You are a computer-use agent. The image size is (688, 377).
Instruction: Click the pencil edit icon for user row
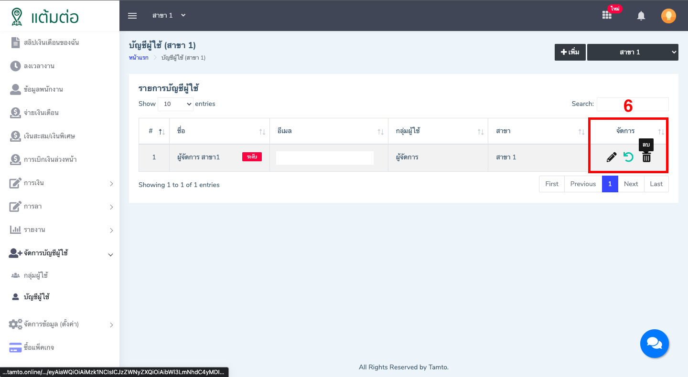tap(611, 157)
